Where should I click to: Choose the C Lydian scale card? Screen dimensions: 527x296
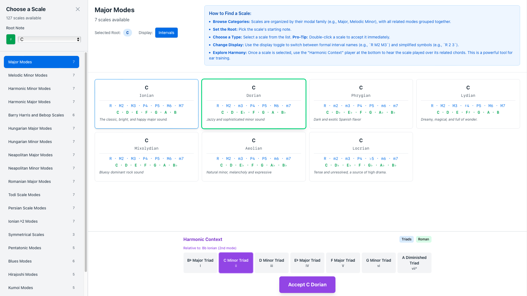pyautogui.click(x=468, y=104)
